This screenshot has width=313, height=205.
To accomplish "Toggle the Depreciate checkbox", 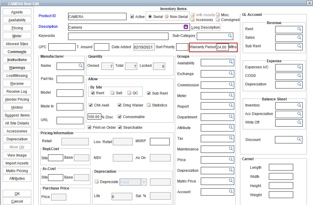I will (x=97, y=182).
